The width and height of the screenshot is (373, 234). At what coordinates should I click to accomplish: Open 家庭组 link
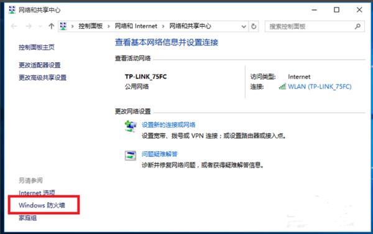click(27, 218)
